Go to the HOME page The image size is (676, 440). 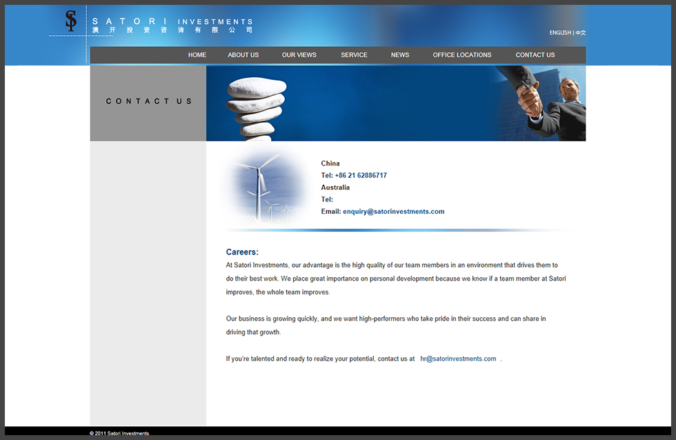tap(197, 55)
